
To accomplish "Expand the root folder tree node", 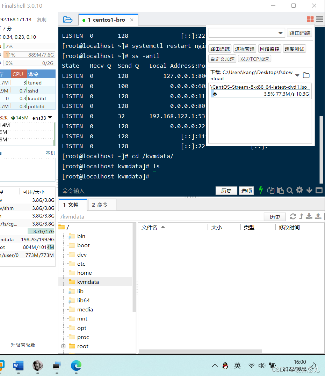I will (63, 346).
